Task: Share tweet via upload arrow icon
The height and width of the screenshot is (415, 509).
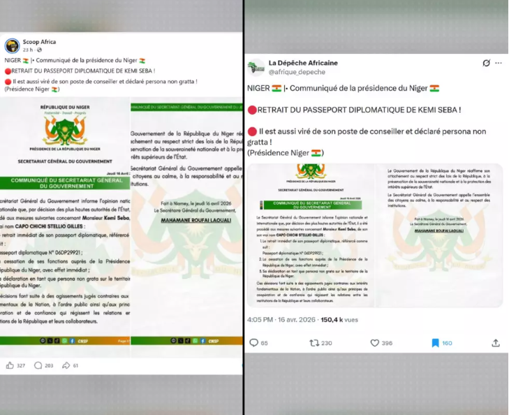Action: pos(495,342)
